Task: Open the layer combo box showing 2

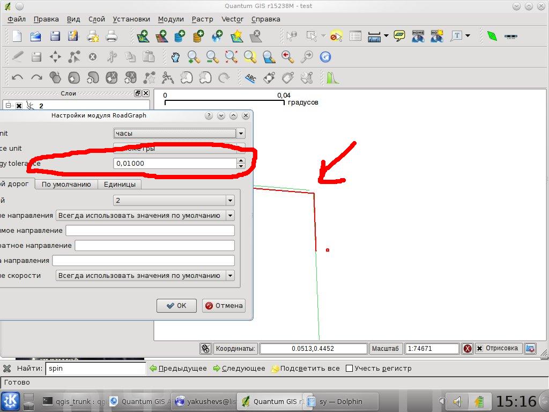Action: tap(174, 201)
